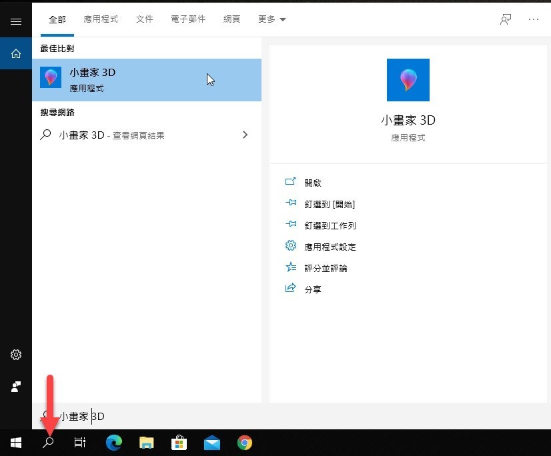Click the large Paint 3D preview icon

[x=408, y=80]
